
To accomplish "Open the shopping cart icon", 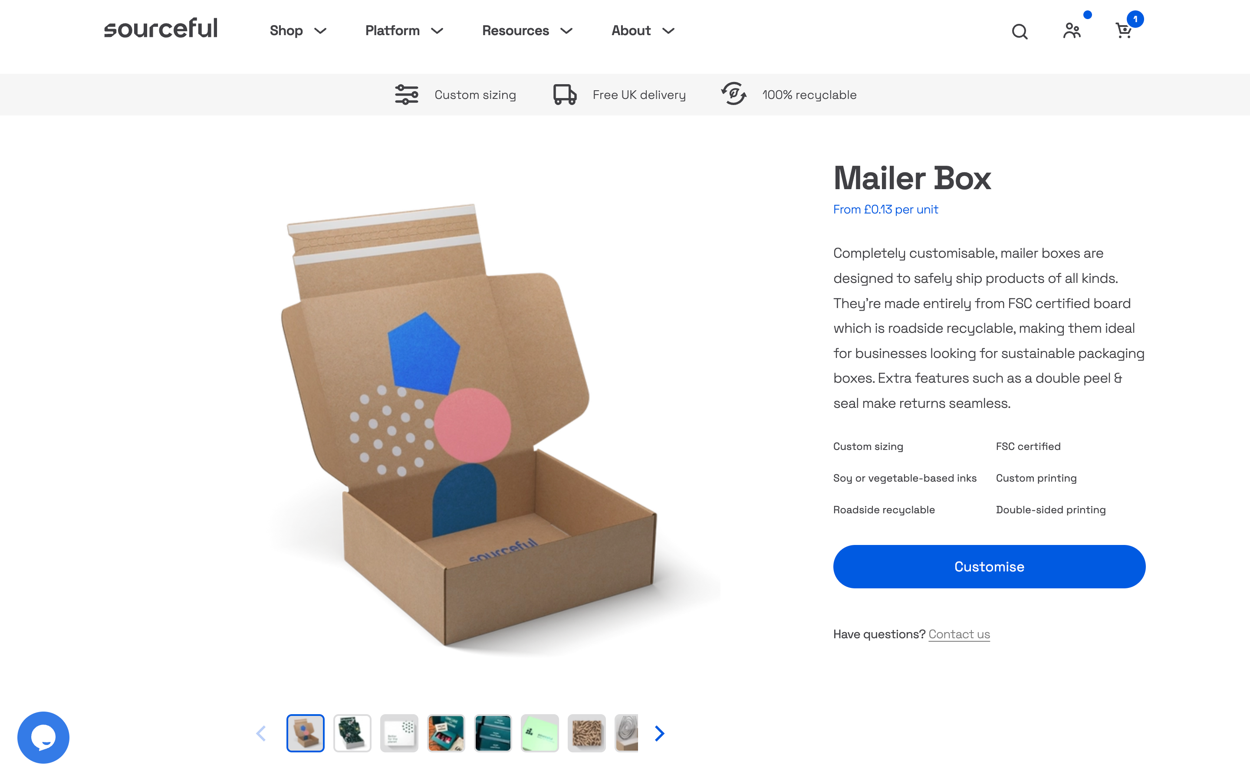I will tap(1123, 30).
